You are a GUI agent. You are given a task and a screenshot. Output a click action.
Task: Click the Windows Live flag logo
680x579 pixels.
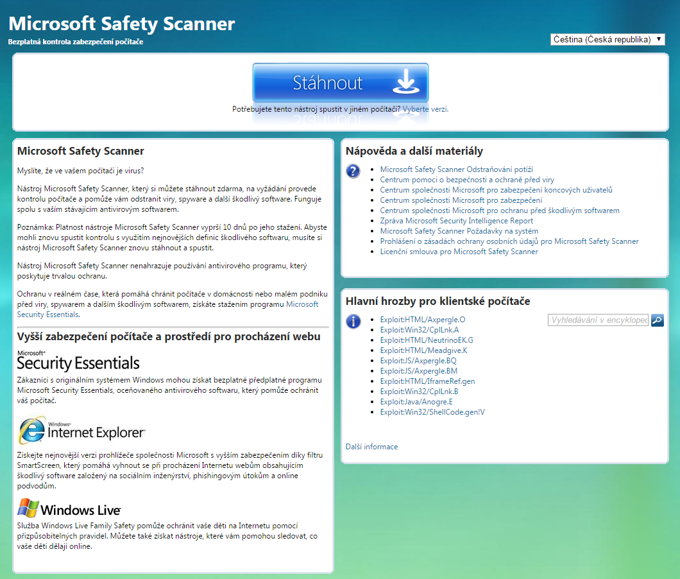tap(69, 508)
